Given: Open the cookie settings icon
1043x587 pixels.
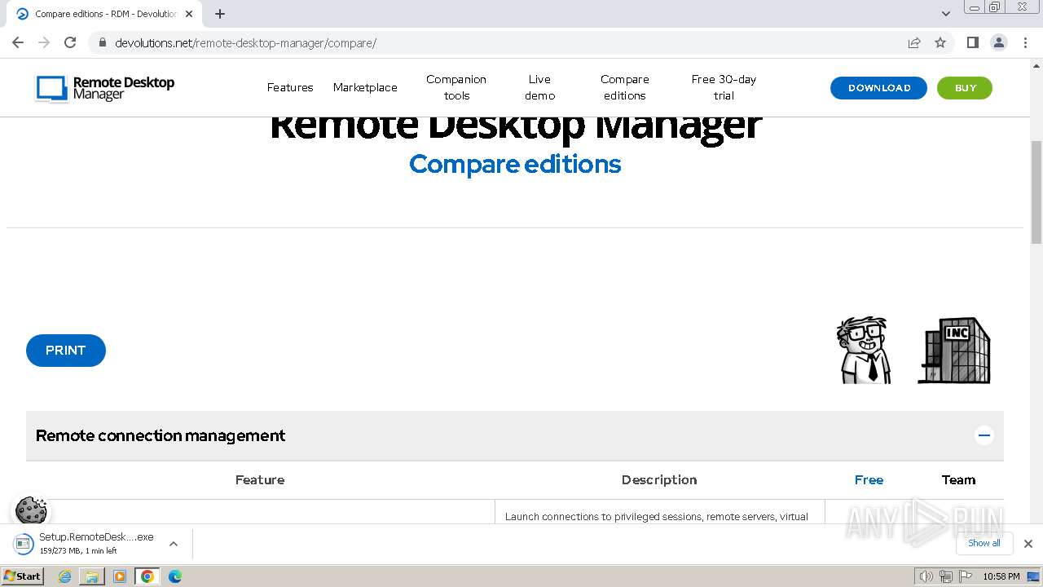Looking at the screenshot, I should pos(31,511).
